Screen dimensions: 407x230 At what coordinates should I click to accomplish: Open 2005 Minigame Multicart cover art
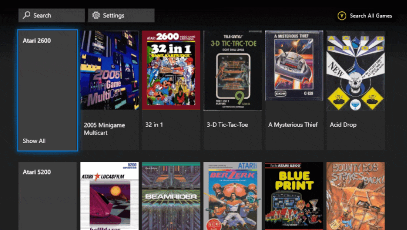coord(110,70)
